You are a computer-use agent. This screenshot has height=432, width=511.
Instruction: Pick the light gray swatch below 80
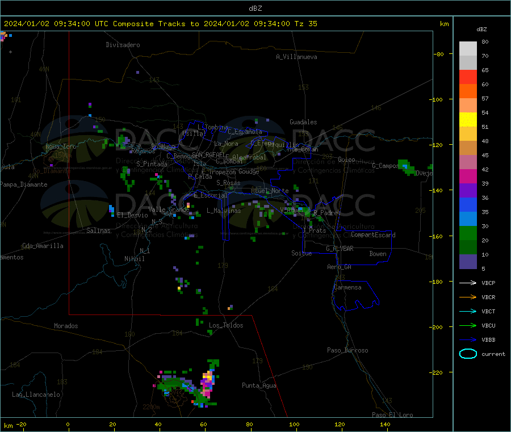pos(468,49)
